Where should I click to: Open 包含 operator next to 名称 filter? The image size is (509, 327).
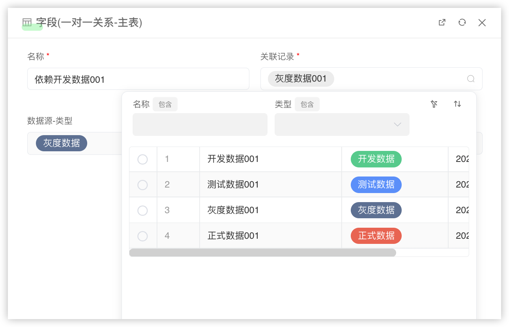point(165,104)
